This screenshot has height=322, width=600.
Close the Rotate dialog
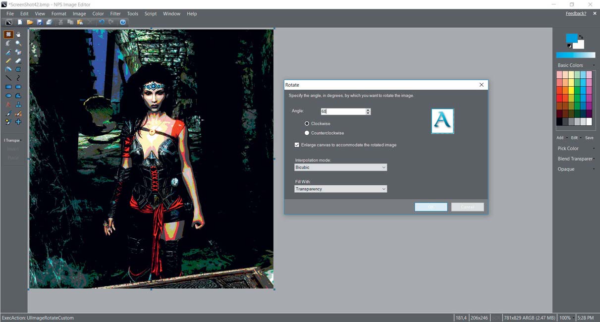[x=482, y=85]
